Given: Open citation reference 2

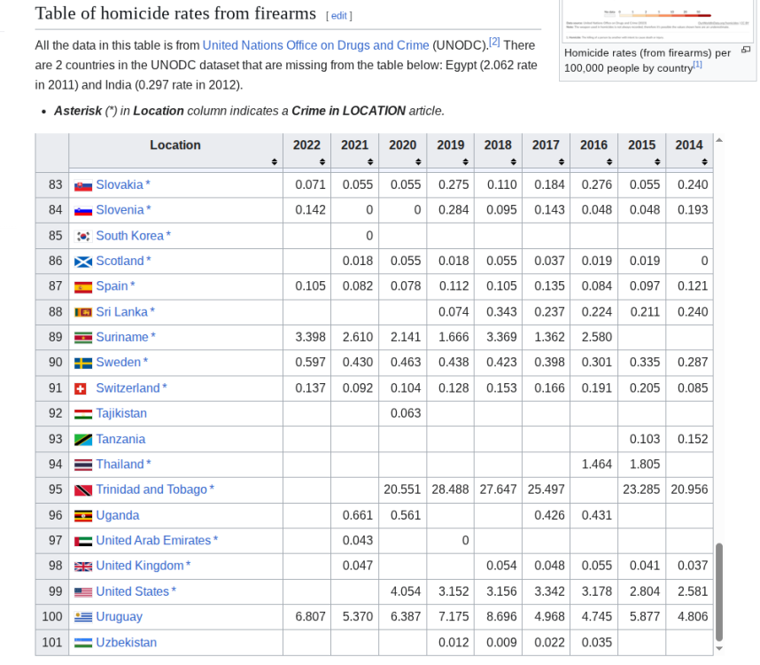Looking at the screenshot, I should pyautogui.click(x=494, y=42).
